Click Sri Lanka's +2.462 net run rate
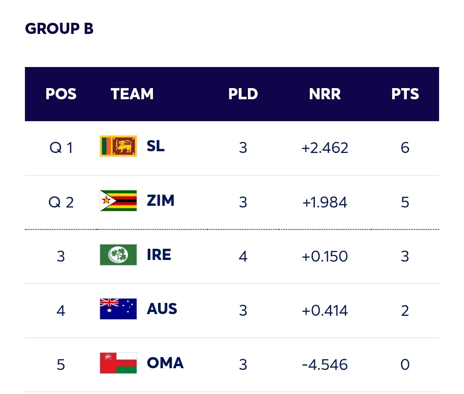The image size is (464, 394). [x=325, y=148]
